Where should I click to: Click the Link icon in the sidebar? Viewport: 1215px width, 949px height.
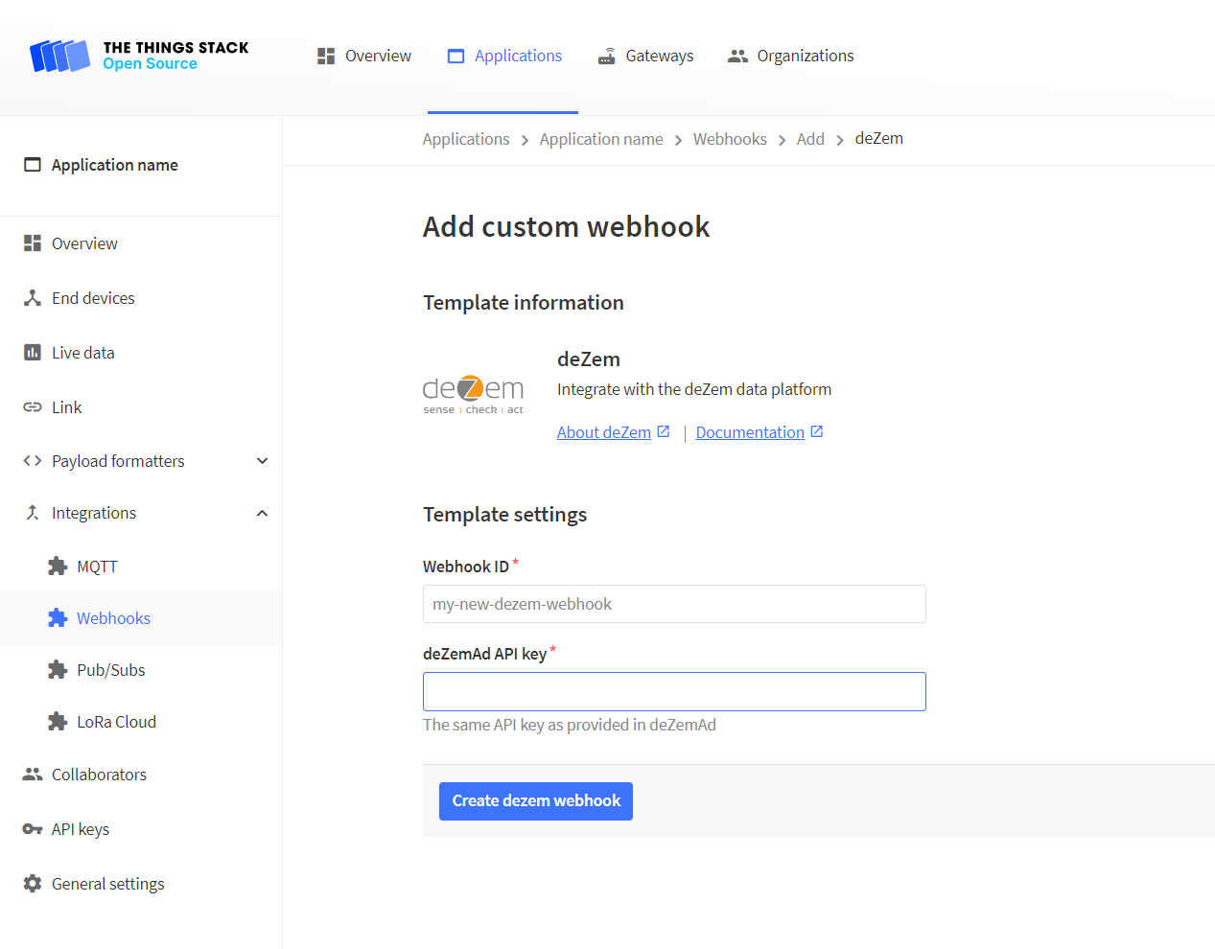pos(32,406)
